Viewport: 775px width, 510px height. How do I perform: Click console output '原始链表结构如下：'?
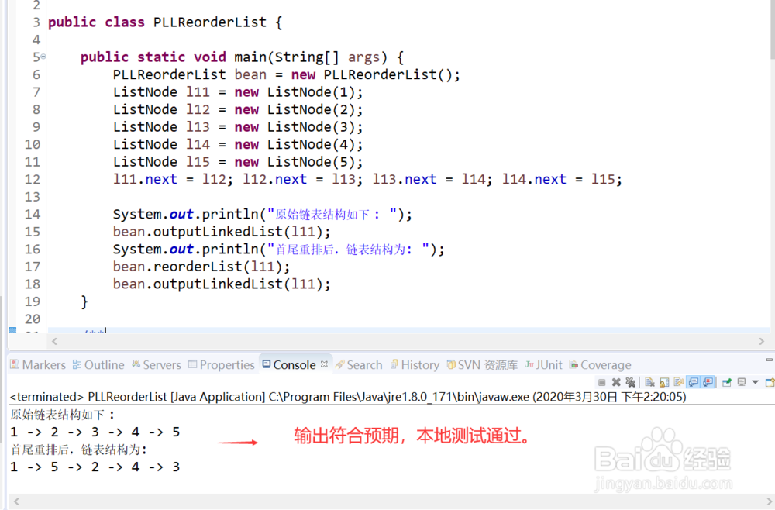click(x=62, y=415)
